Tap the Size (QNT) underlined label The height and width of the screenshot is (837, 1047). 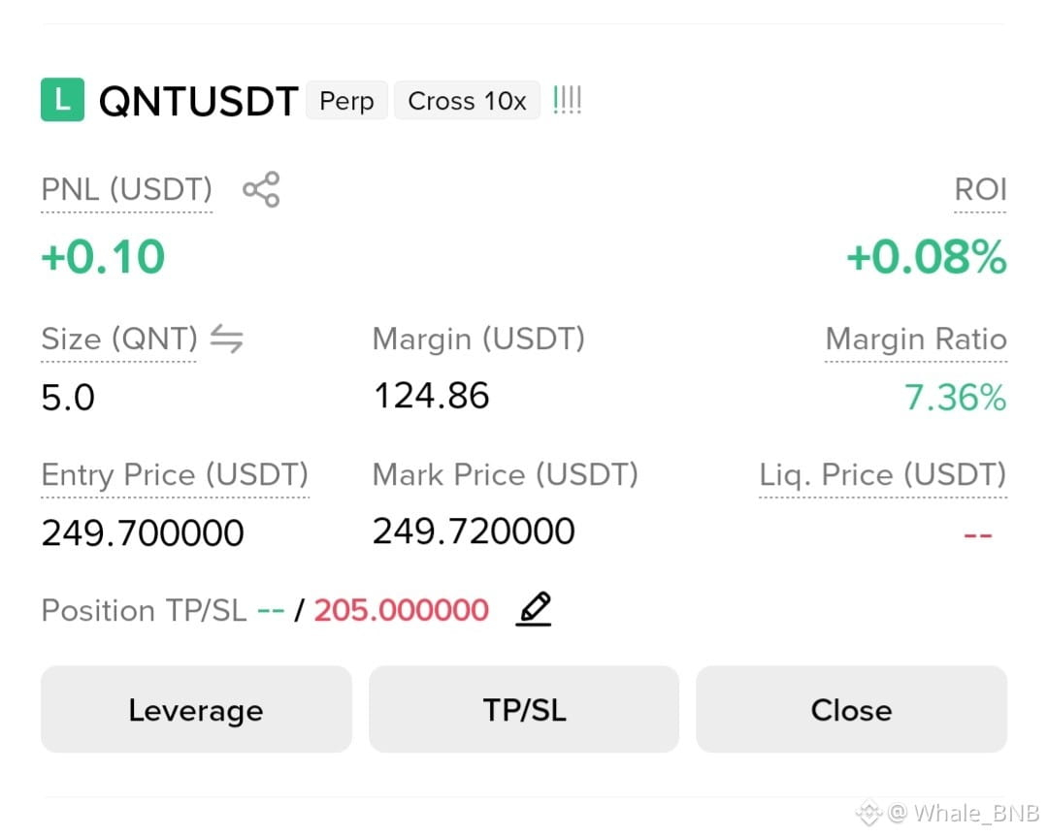[x=119, y=339]
